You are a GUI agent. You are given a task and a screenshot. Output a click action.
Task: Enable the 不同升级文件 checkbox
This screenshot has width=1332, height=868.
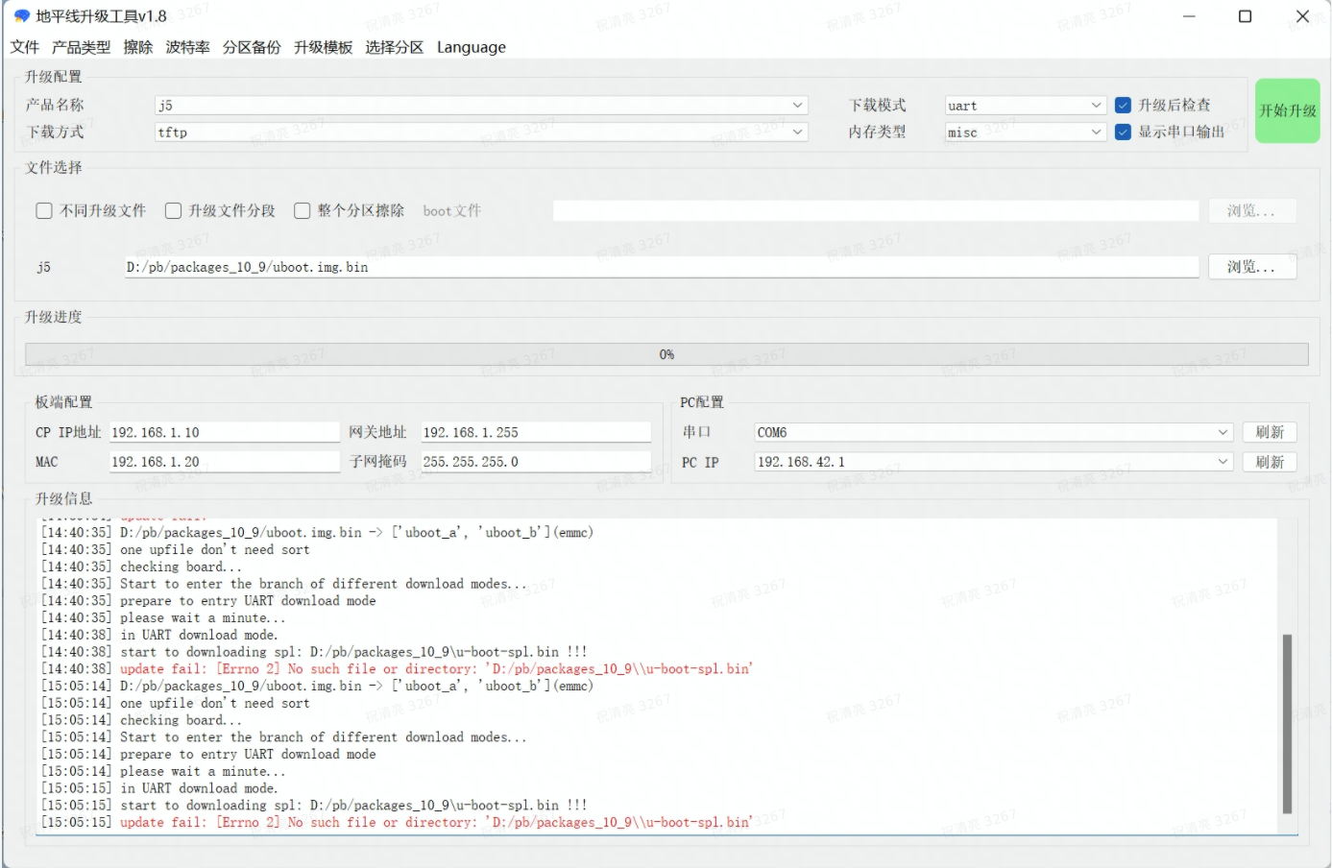point(44,210)
